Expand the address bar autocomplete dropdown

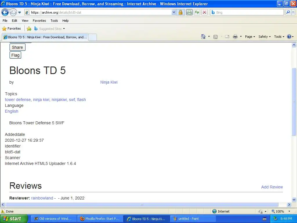[174, 12]
